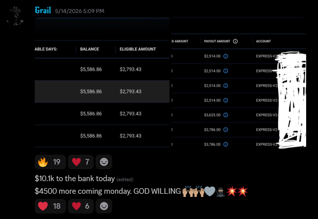Toggle the heart reaction with 6
The image size is (318, 219).
[81, 206]
